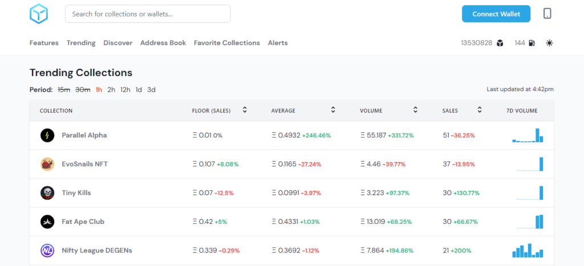Screen dimensions: 584x266
Task: Click the EvoSnails NFT snail avatar
Action: coord(47,164)
